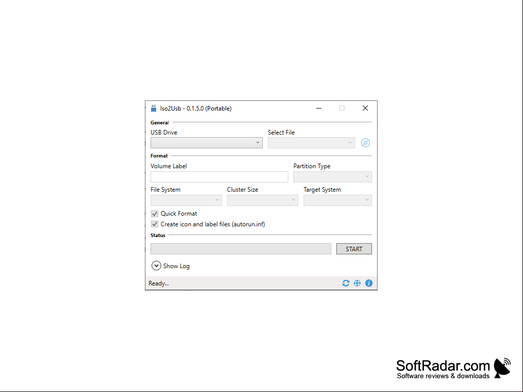
Task: Click the START button
Action: [x=354, y=249]
